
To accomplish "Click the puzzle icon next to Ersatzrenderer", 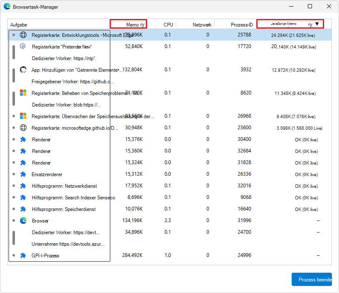I will 23,174.
